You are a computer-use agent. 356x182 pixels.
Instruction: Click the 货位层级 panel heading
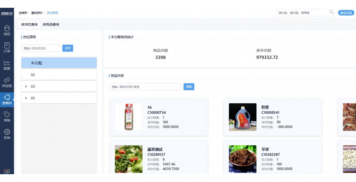pyautogui.click(x=29, y=37)
